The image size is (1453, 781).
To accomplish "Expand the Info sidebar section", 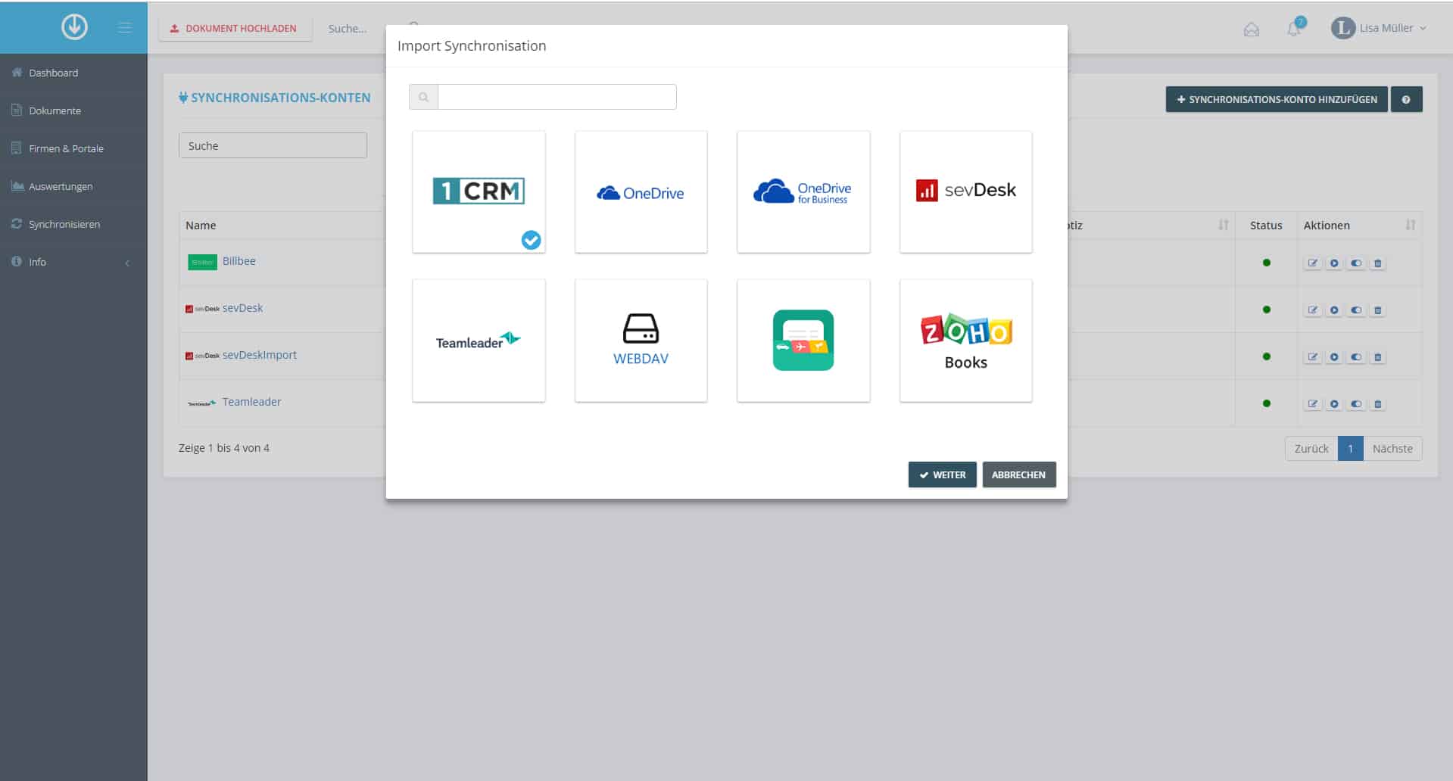I will (73, 262).
